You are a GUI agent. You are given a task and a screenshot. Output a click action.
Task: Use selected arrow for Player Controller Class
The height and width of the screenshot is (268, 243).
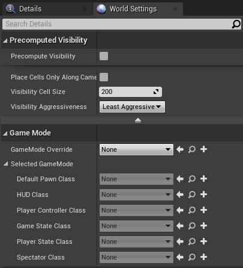[180, 210]
